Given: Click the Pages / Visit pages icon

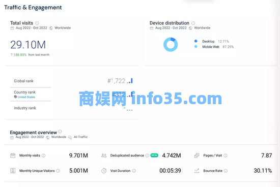Looking at the screenshot, I should click(197, 155).
